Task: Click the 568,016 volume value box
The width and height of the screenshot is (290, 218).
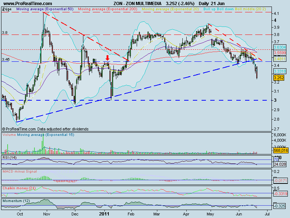Action: (281, 150)
